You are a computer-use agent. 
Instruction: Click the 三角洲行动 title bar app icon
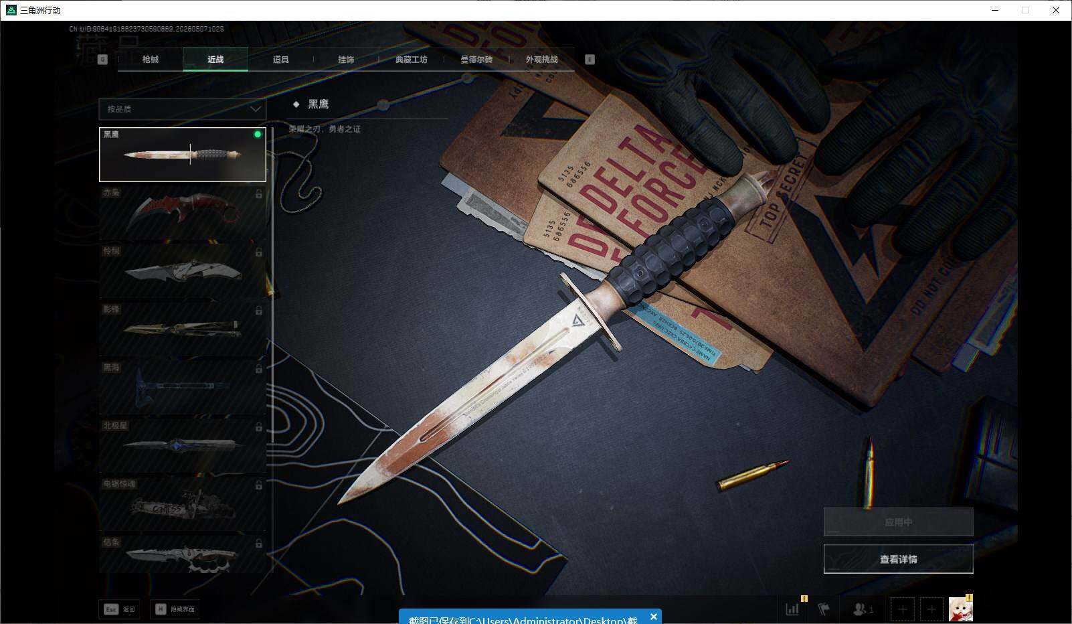[11, 10]
